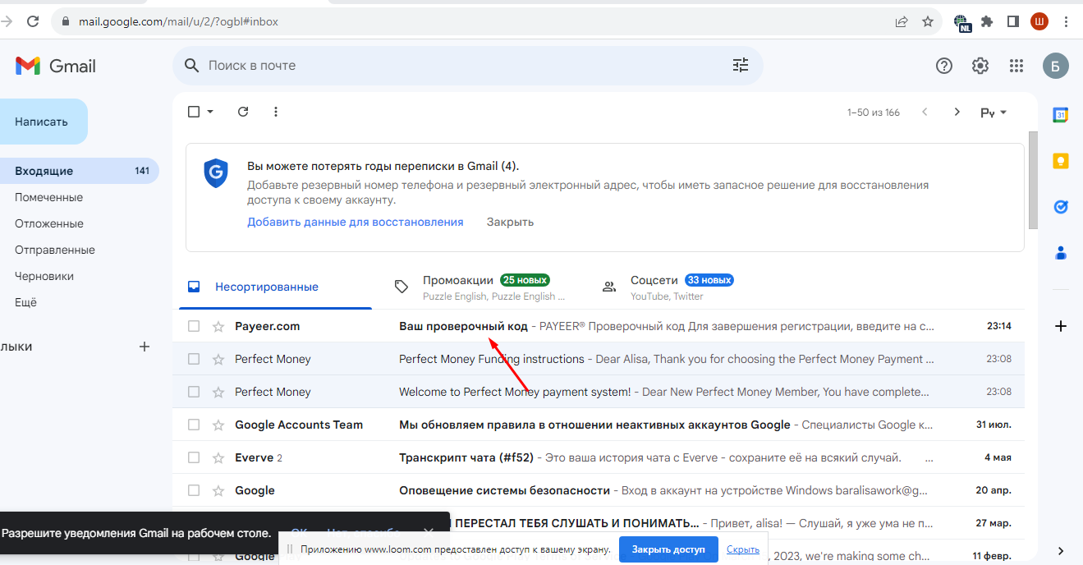Image resolution: width=1083 pixels, height=565 pixels.
Task: Open browser side panel icon
Action: [1013, 21]
